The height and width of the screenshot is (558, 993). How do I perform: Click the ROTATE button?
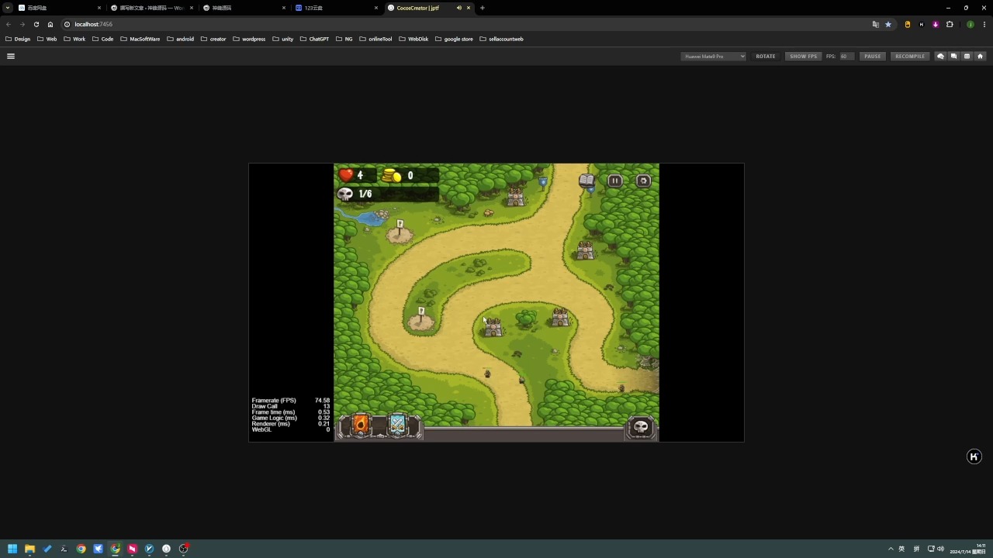coord(766,56)
